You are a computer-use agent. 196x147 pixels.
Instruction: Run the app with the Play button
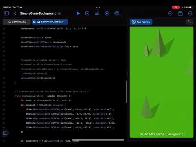[78, 13]
